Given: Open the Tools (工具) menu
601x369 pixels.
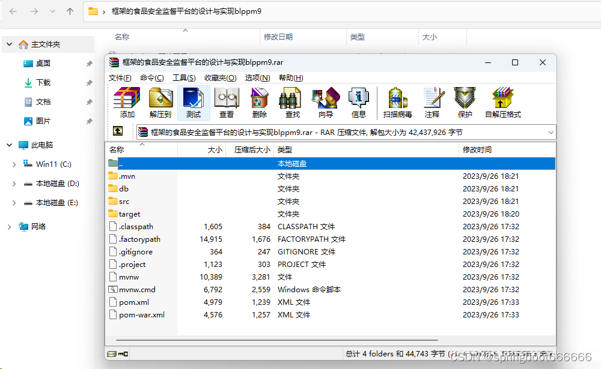Looking at the screenshot, I should pos(184,78).
